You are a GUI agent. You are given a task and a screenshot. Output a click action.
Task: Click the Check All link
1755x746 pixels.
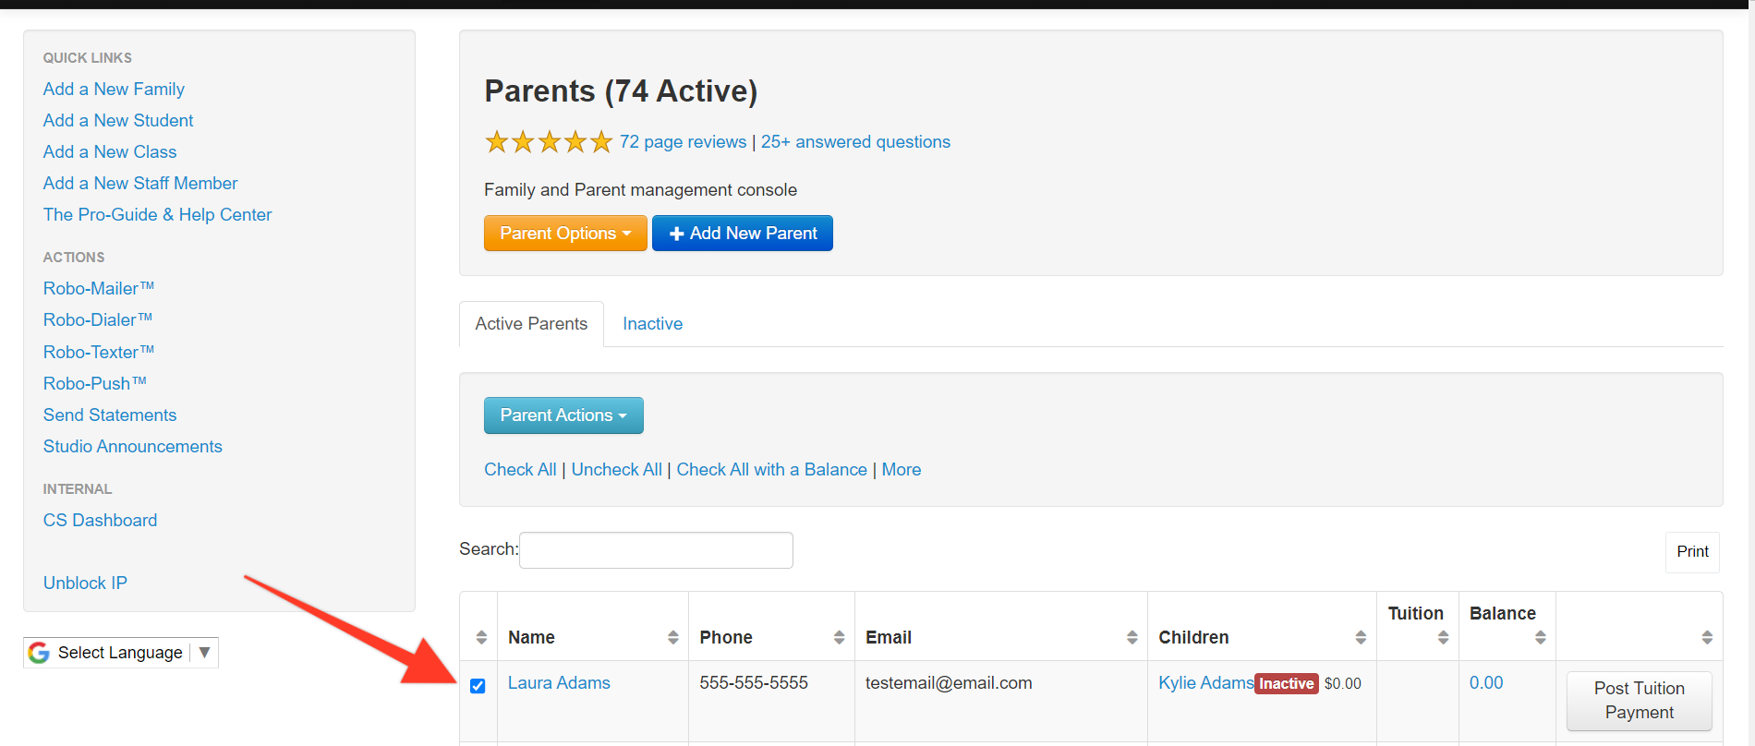[x=520, y=470]
